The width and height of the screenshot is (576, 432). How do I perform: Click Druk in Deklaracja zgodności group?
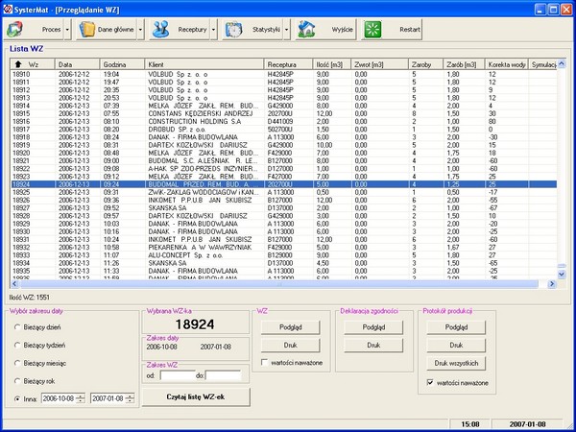point(373,345)
